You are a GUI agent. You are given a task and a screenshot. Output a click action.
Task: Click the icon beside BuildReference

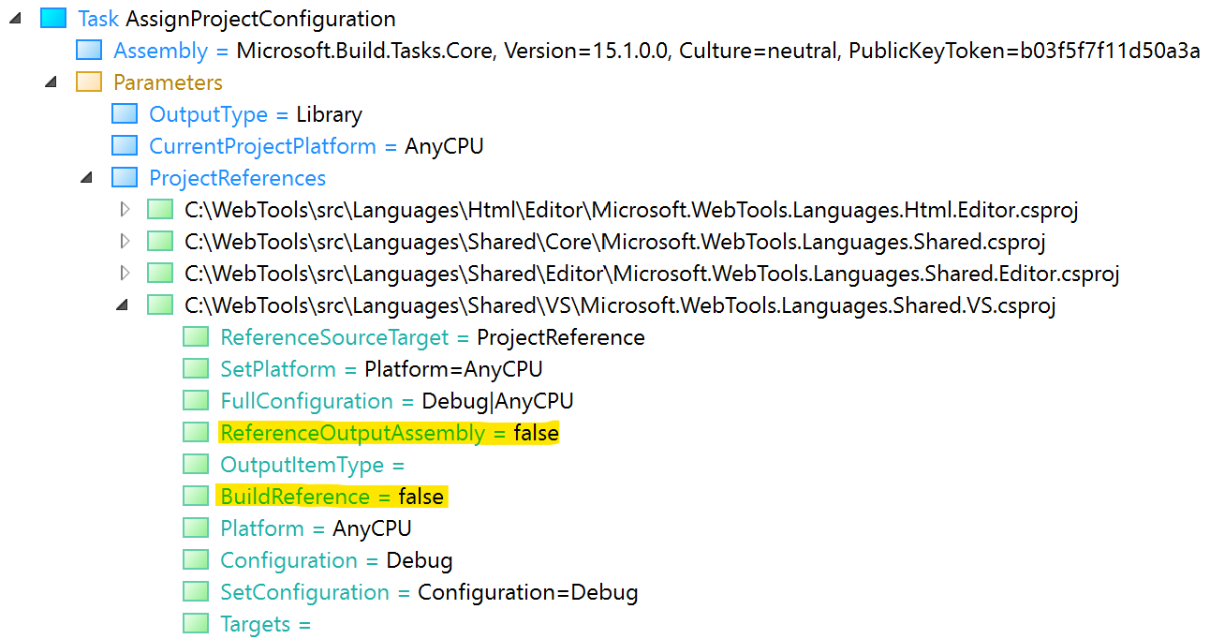(x=196, y=497)
